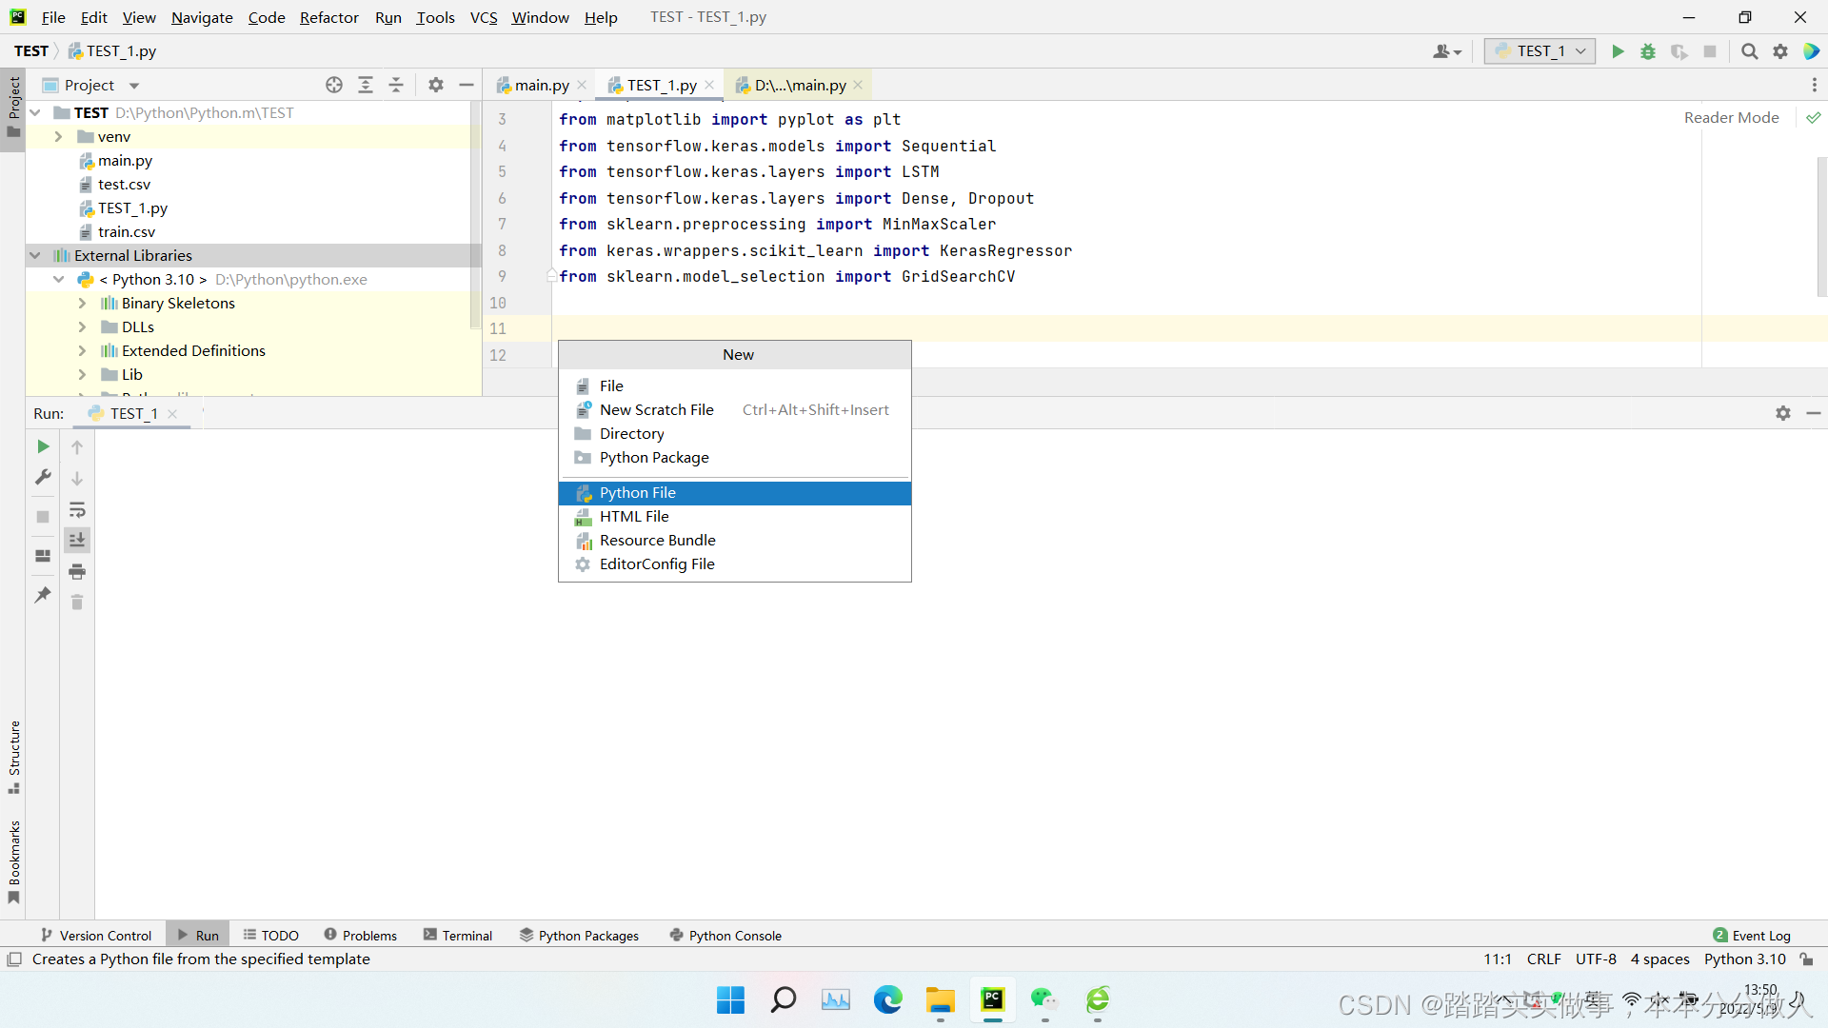
Task: Toggle soft-wrap in Run console
Action: [77, 510]
